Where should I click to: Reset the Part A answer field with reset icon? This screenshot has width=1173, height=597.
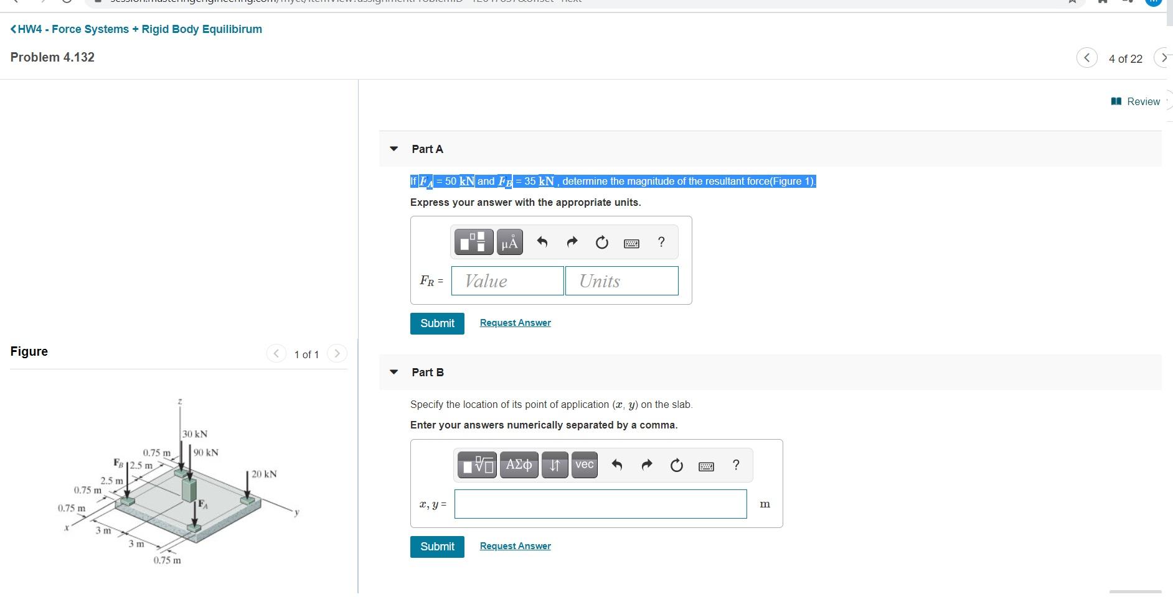point(601,242)
